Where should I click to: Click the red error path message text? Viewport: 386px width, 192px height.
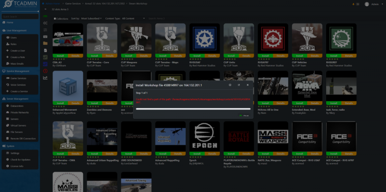[193, 101]
